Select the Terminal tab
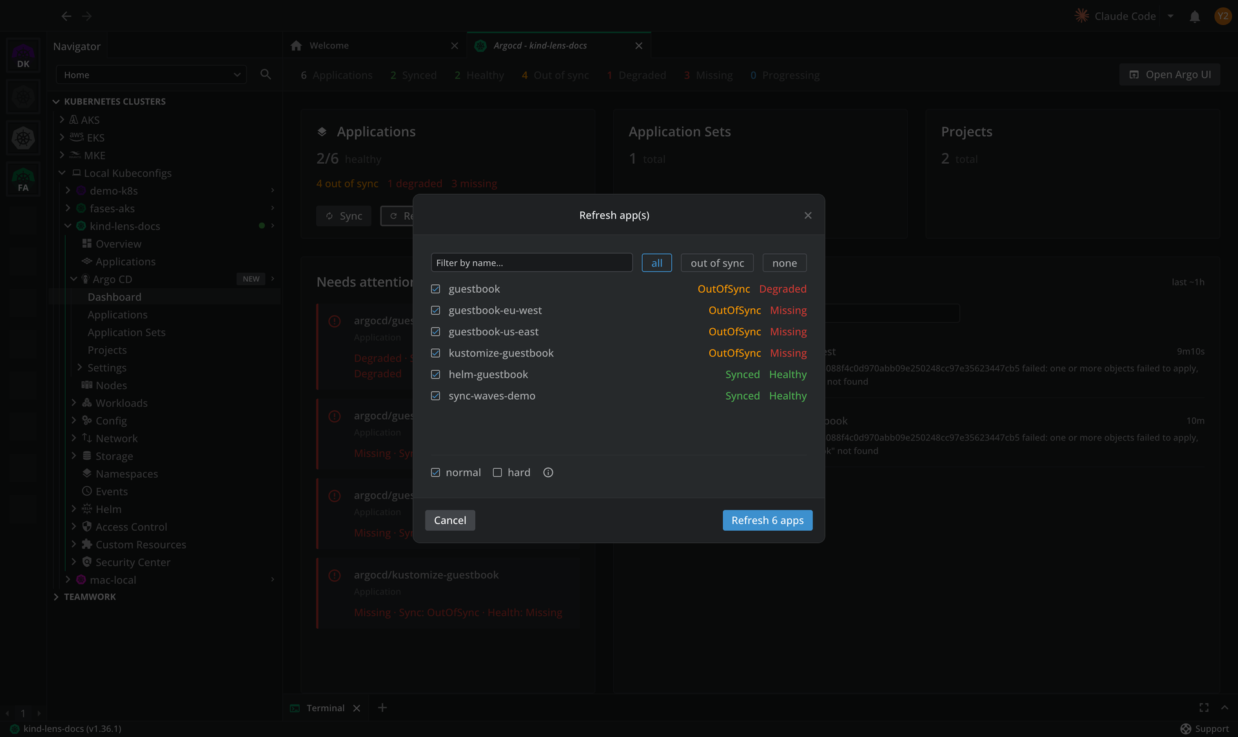The width and height of the screenshot is (1238, 737). (x=326, y=708)
